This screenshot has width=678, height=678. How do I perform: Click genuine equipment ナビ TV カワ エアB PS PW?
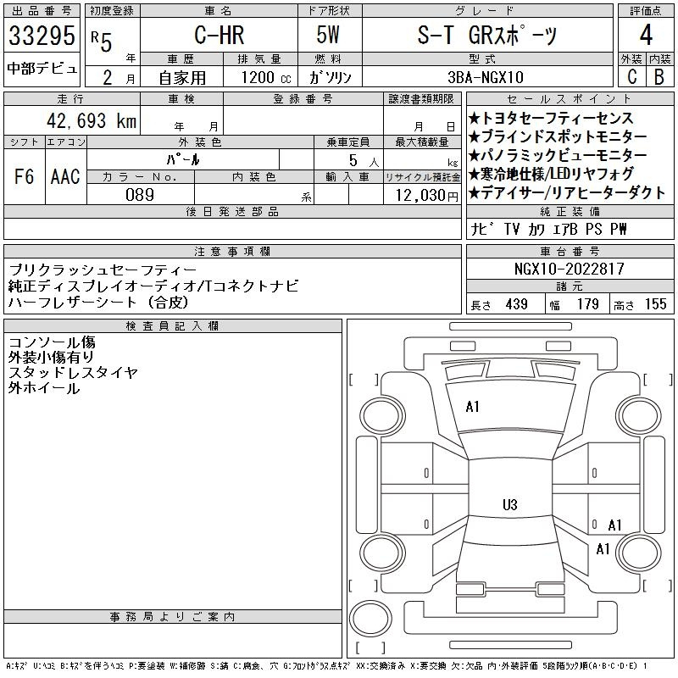pyautogui.click(x=548, y=229)
